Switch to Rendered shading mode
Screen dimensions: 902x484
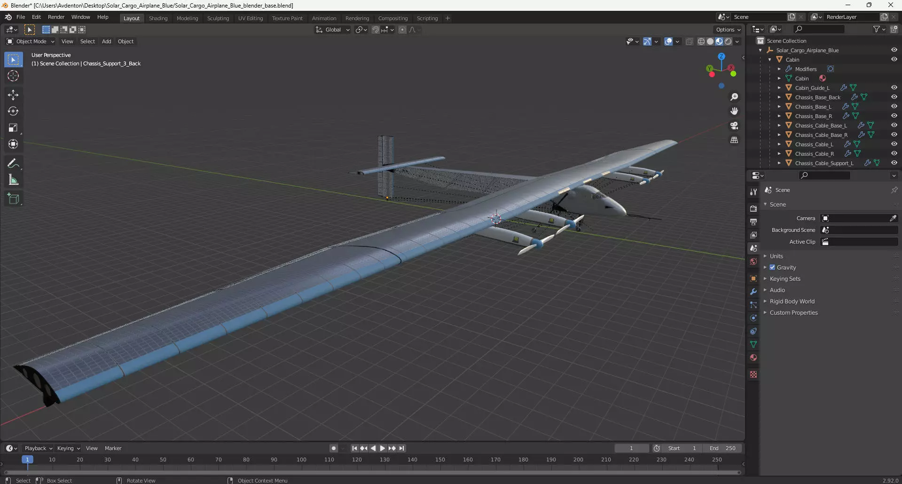[x=728, y=41]
